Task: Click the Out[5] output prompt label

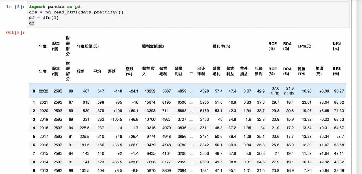Action: pos(16,32)
